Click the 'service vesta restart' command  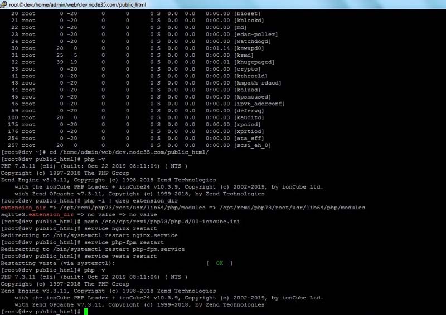click(120, 256)
